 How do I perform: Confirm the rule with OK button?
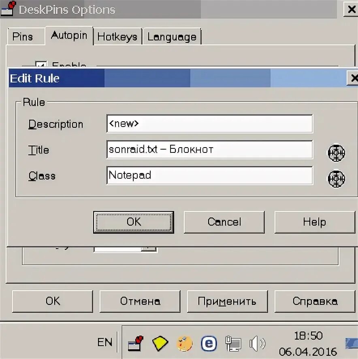click(x=134, y=222)
